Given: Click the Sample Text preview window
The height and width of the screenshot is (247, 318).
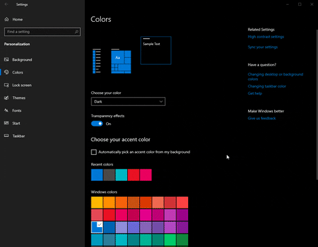Looking at the screenshot, I should [156, 50].
